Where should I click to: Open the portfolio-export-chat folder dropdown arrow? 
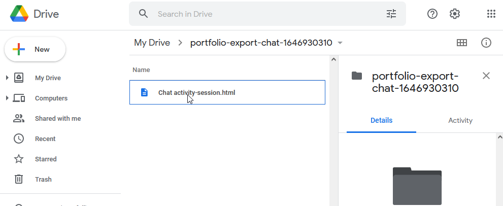pos(340,43)
